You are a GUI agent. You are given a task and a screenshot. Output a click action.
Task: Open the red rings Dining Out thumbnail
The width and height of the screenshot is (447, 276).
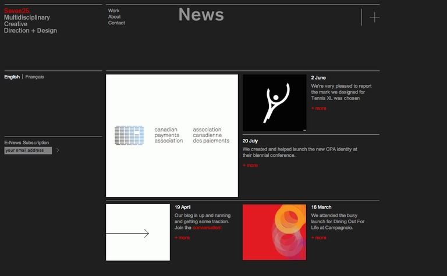pyautogui.click(x=274, y=232)
